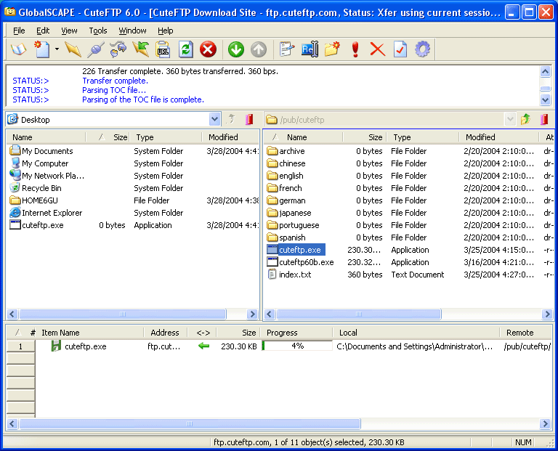
Task: Open the Edit menu
Action: coord(43,31)
